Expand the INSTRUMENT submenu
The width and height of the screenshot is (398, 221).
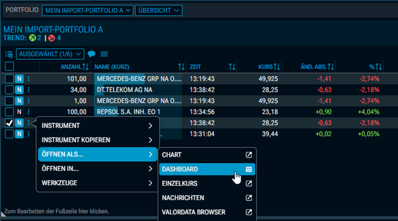98,126
